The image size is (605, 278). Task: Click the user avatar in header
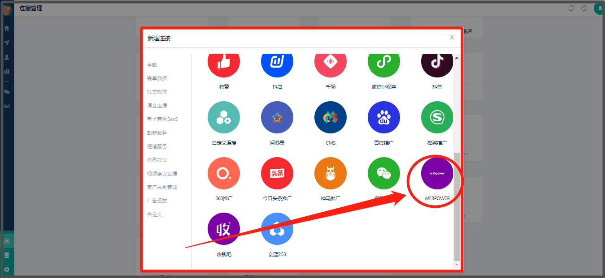click(x=599, y=8)
